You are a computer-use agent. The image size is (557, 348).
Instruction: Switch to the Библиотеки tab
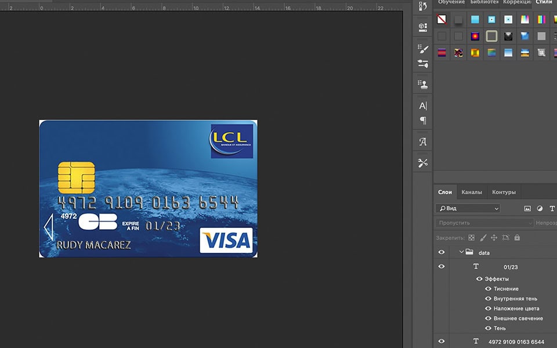(484, 2)
